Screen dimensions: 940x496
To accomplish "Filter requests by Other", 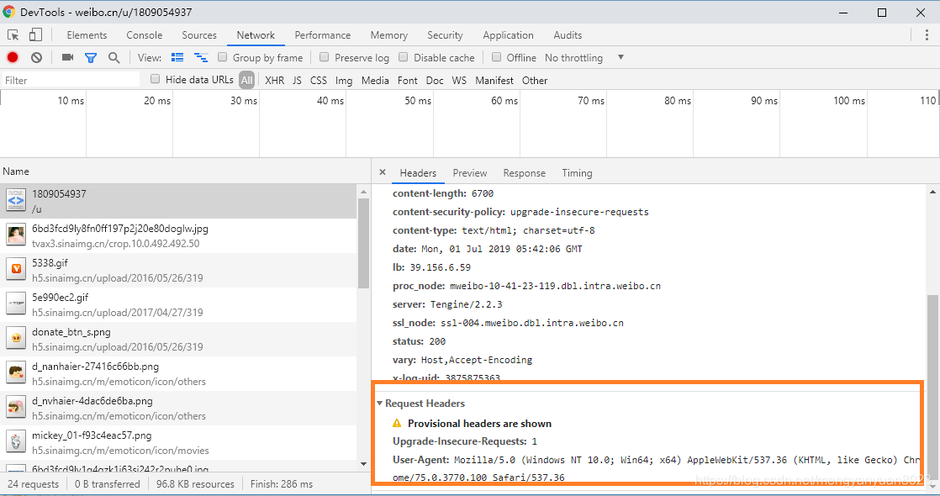I will (535, 80).
